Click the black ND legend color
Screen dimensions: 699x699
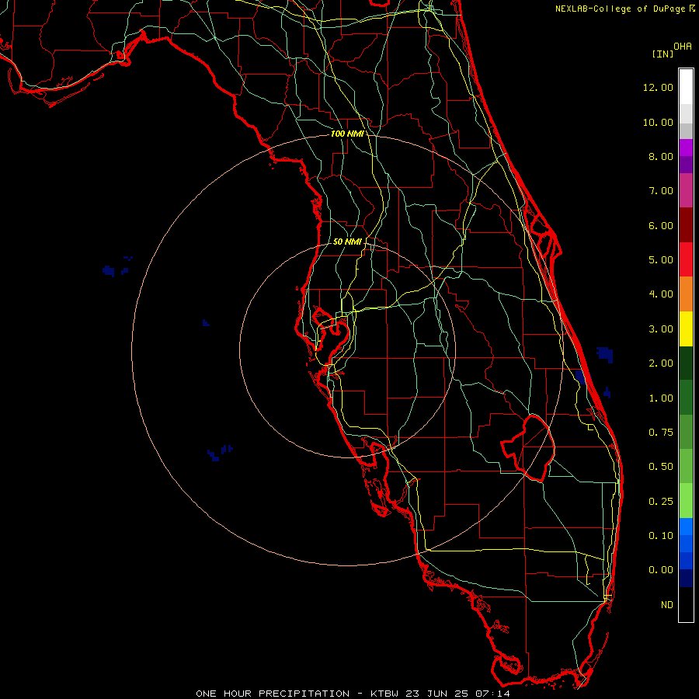click(686, 604)
